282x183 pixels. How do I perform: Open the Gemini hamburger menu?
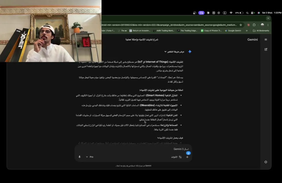pos(266,39)
